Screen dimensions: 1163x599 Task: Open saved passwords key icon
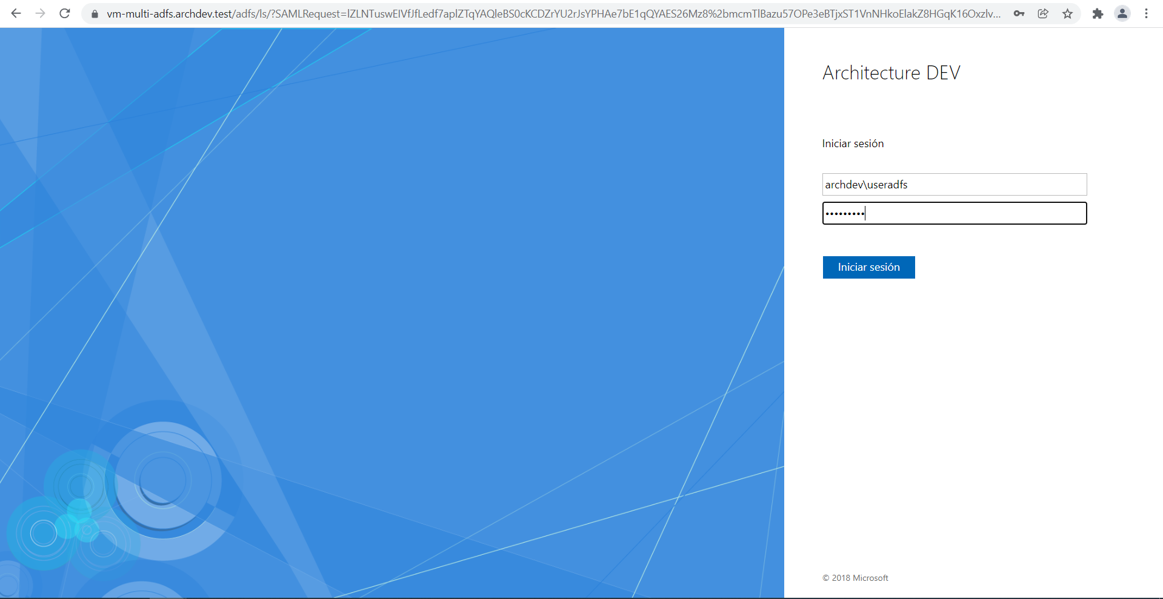[1019, 13]
